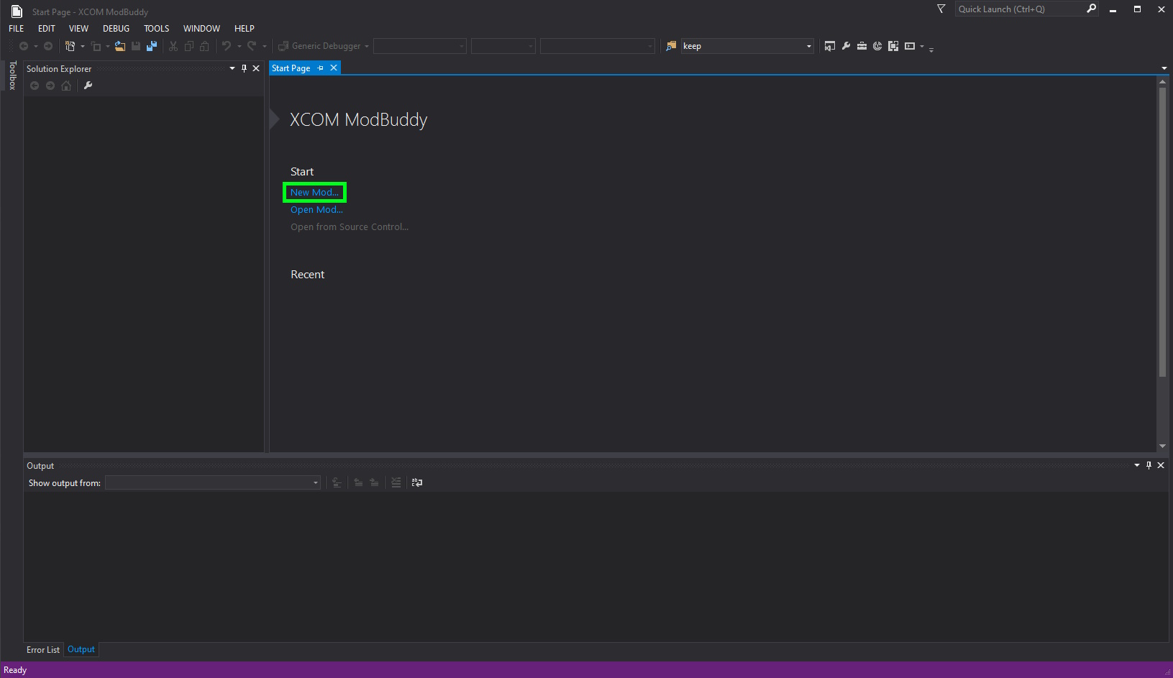Click the Cut scissors icon
This screenshot has width=1173, height=678.
pyautogui.click(x=173, y=46)
